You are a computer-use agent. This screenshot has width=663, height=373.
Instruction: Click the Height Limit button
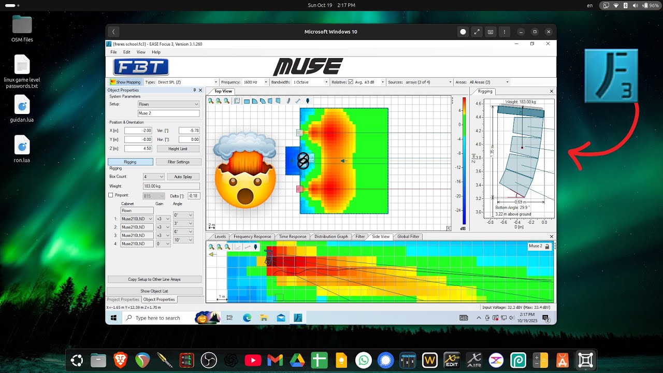click(x=178, y=149)
